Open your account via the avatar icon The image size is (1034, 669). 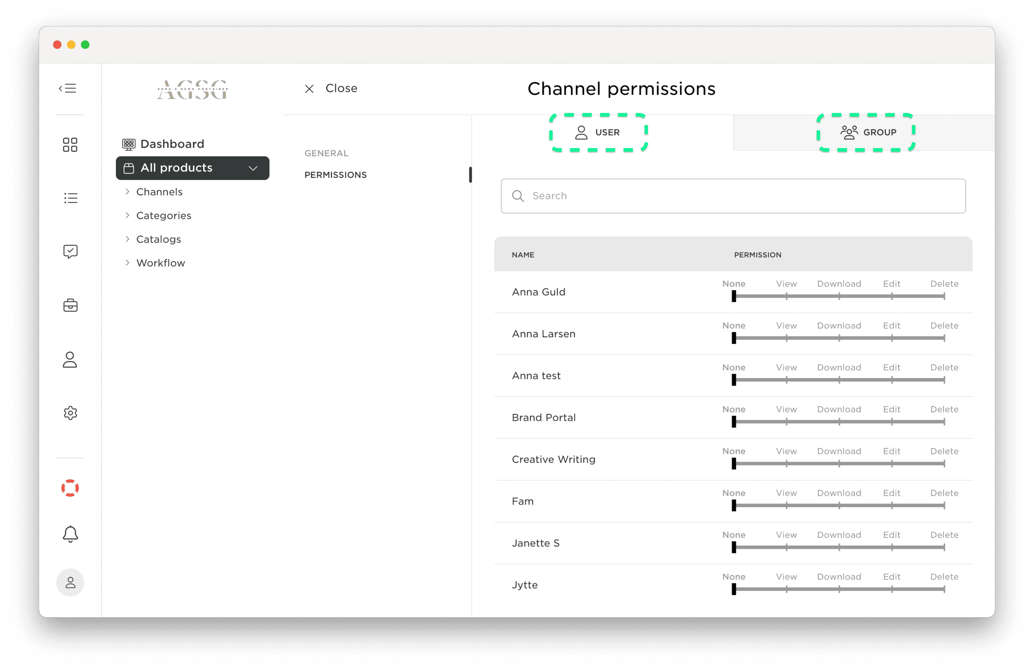pos(70,582)
